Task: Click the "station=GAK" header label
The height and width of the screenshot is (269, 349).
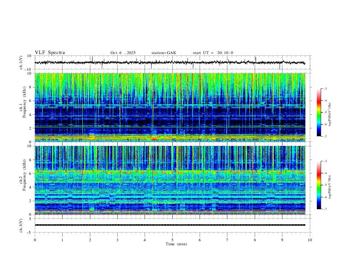Action: [x=163, y=53]
